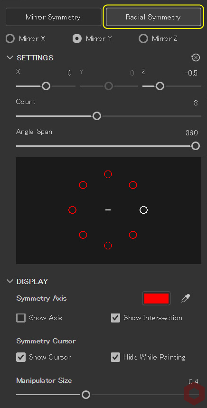Click the Manipulator Size slider handle
The image size is (207, 408).
pos(86,395)
